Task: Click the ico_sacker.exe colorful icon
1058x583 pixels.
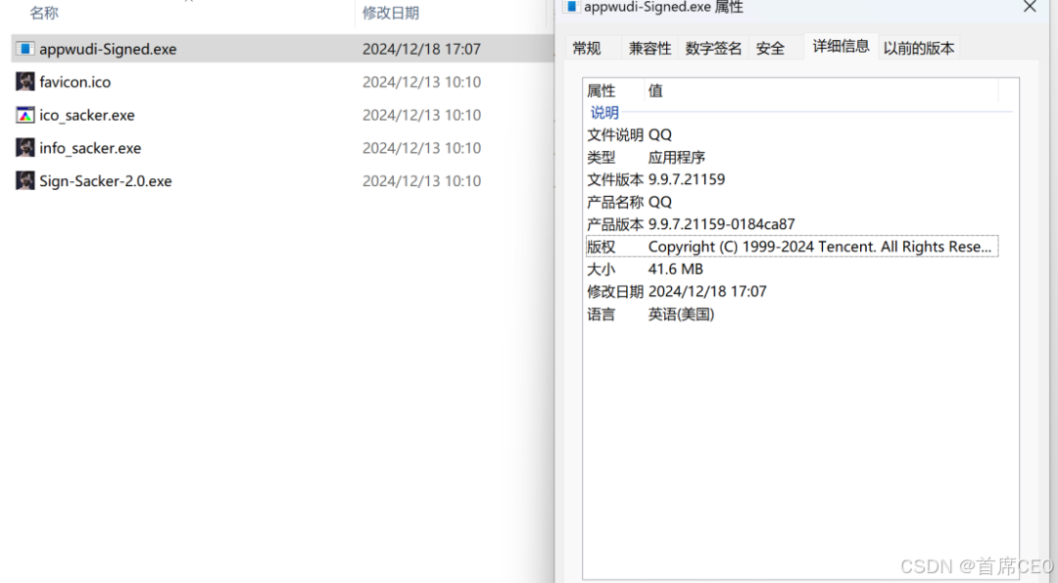Action: (24, 115)
